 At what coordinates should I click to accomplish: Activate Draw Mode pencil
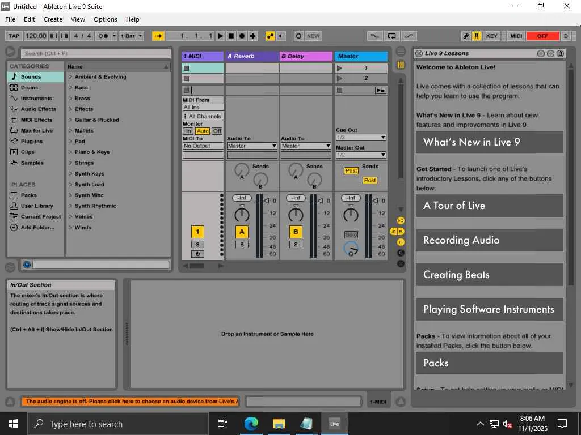click(x=466, y=36)
